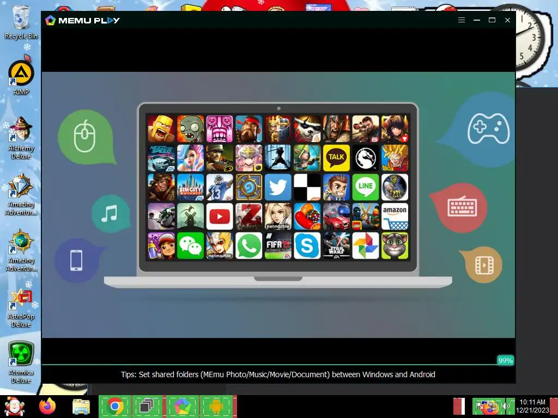Click the Star Wars game icon

(x=336, y=245)
